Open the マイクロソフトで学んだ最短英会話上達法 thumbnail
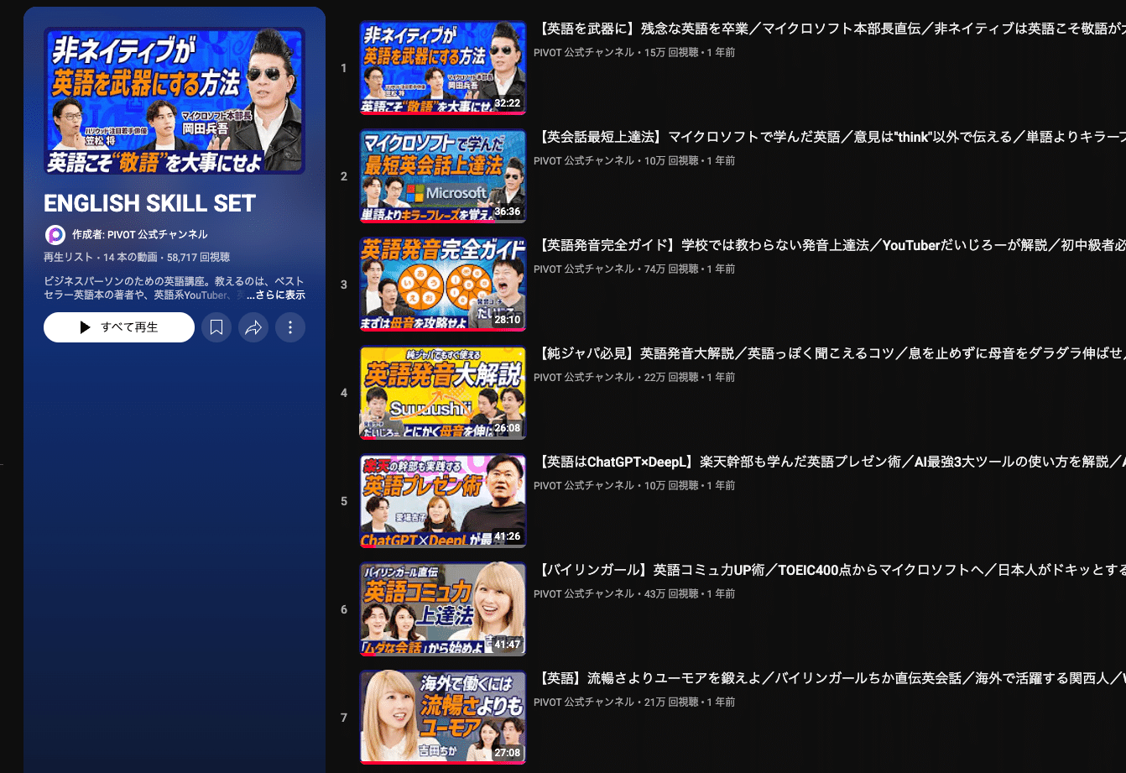The width and height of the screenshot is (1126, 773). (x=442, y=176)
